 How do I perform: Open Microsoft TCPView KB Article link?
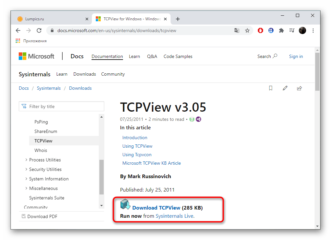pyautogui.click(x=152, y=163)
